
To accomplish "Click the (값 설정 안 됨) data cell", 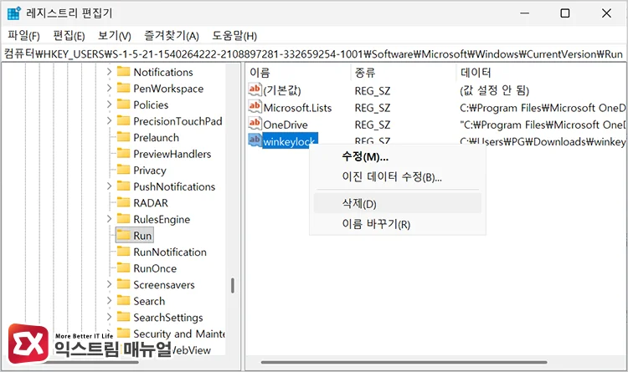I will [495, 90].
